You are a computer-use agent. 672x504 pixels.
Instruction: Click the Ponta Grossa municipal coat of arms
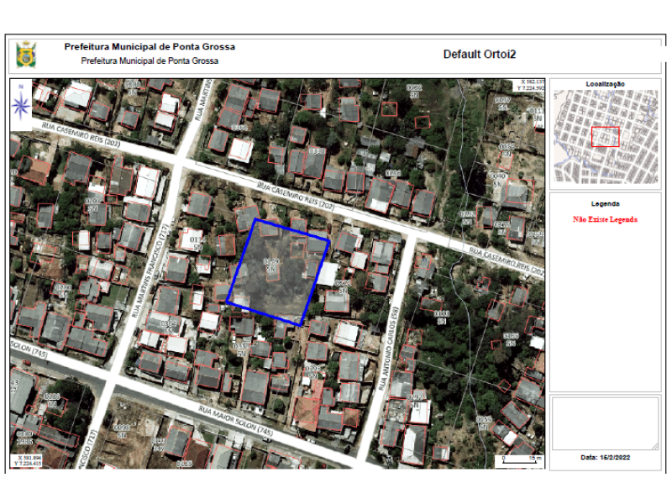click(x=26, y=55)
